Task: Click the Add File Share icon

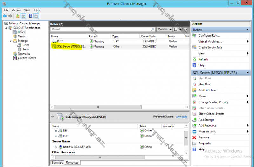Action: tap(194, 90)
